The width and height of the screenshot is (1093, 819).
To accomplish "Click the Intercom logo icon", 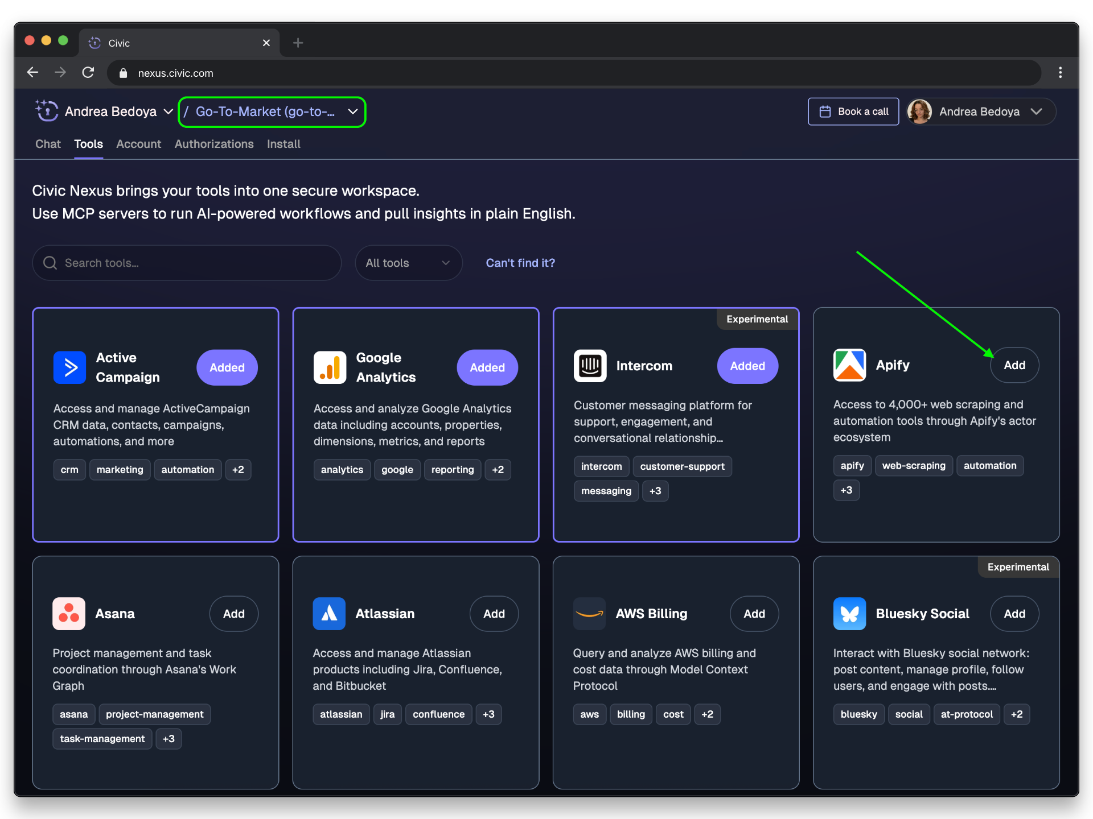I will [590, 366].
